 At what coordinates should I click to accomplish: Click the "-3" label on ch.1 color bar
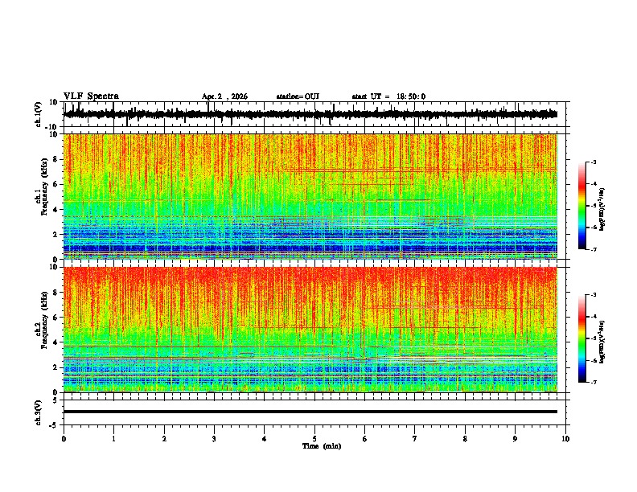coord(594,162)
